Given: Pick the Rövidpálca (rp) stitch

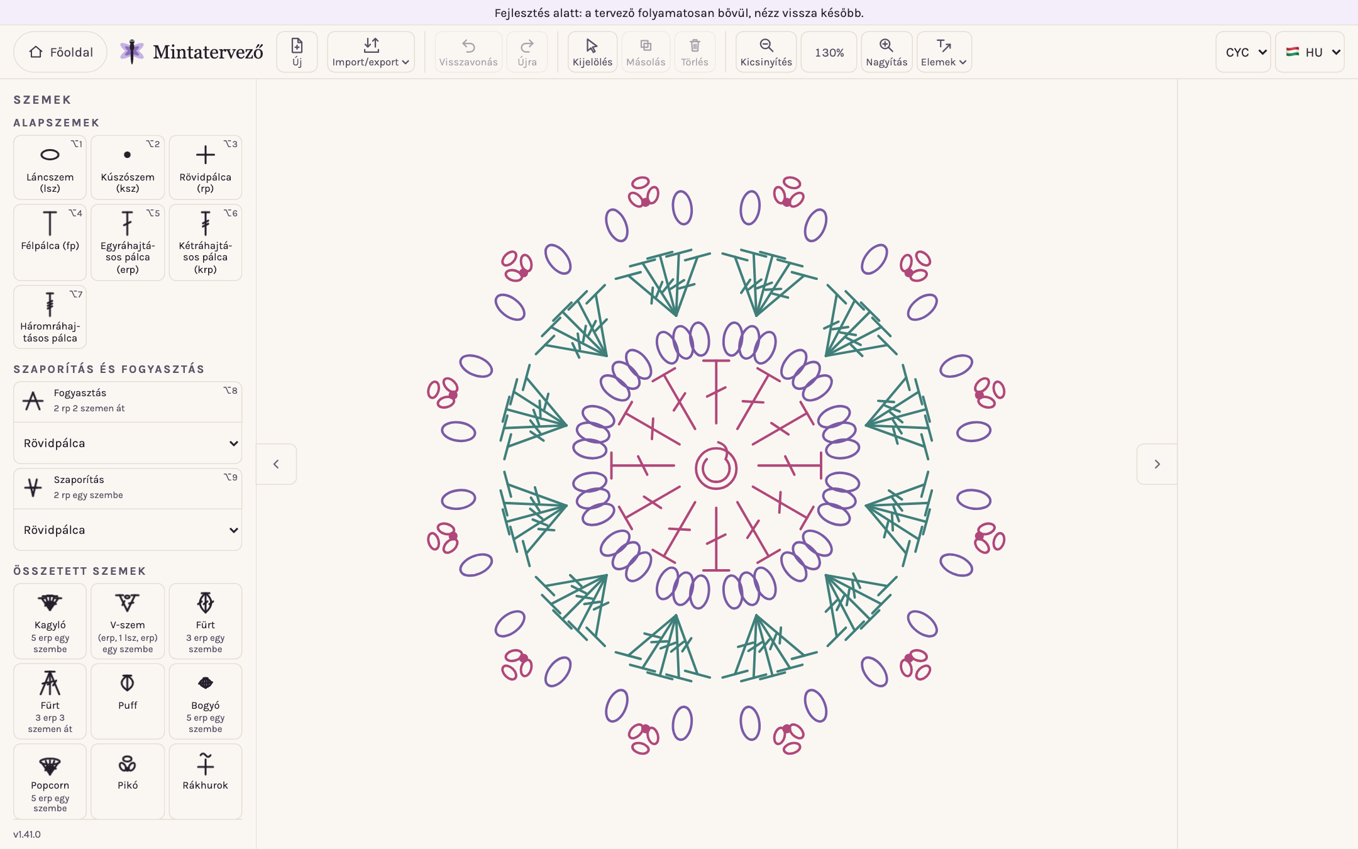Looking at the screenshot, I should (206, 167).
